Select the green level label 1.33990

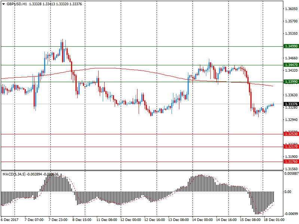[291, 82]
